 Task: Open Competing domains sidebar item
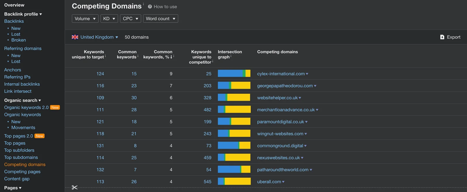(25, 165)
